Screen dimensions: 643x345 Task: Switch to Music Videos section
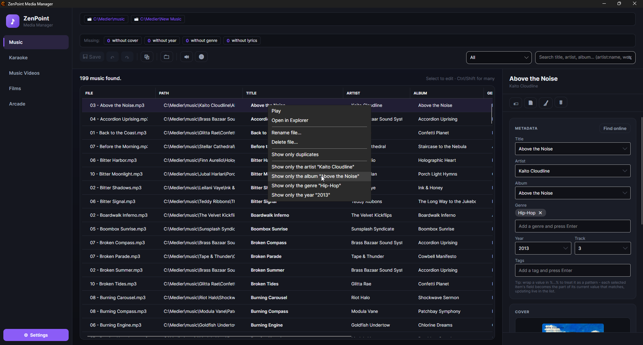coord(36,73)
